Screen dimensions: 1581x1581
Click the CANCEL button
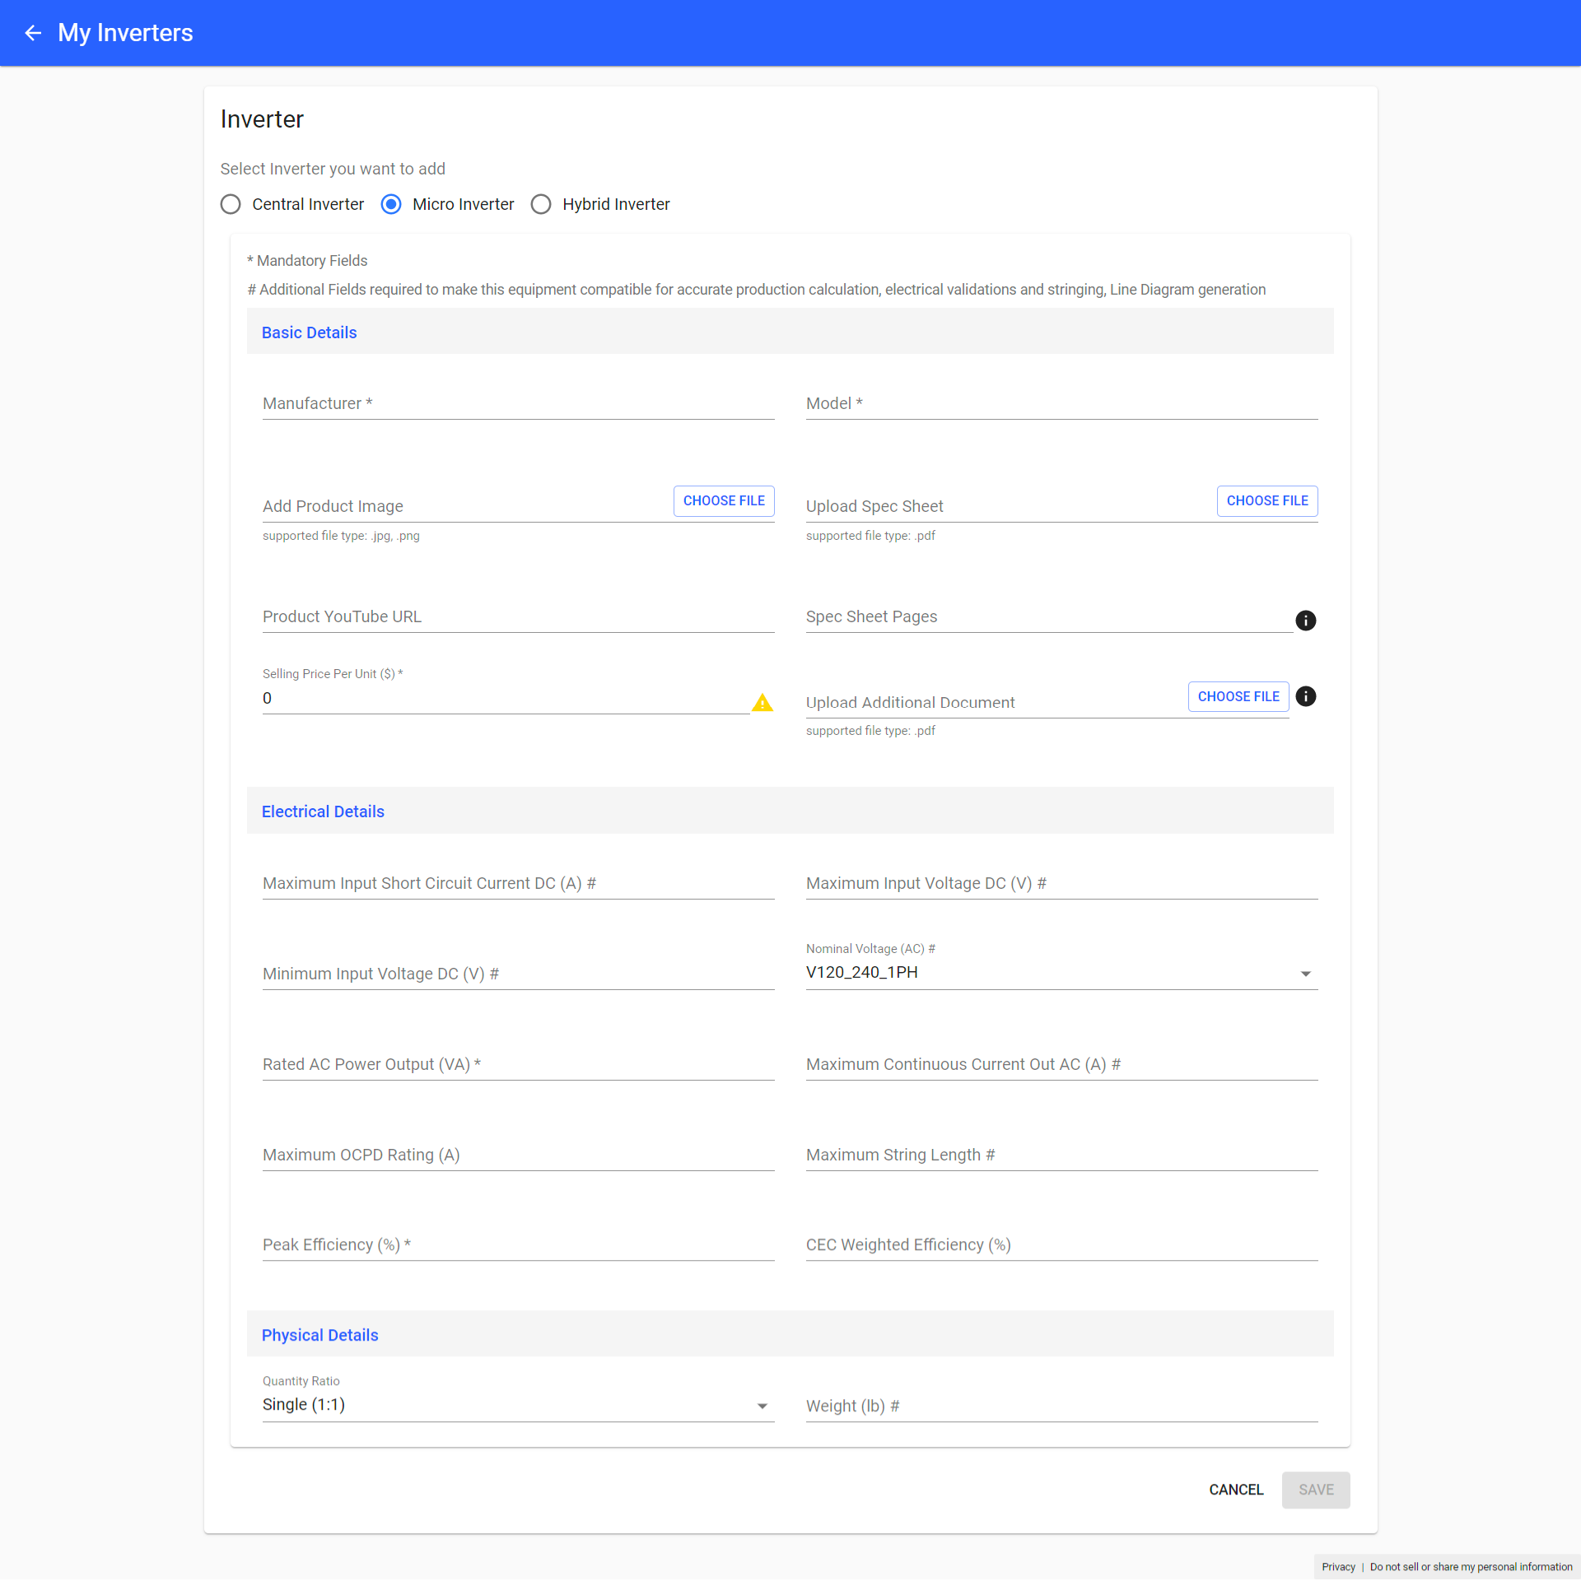pos(1235,1490)
